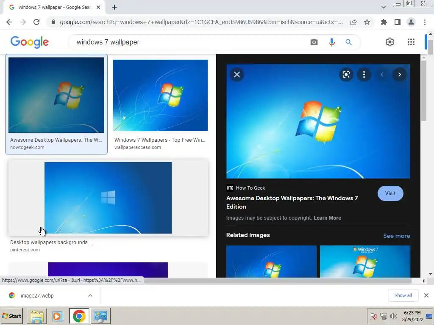Open the Windows Start menu
This screenshot has width=434, height=325.
12,316
